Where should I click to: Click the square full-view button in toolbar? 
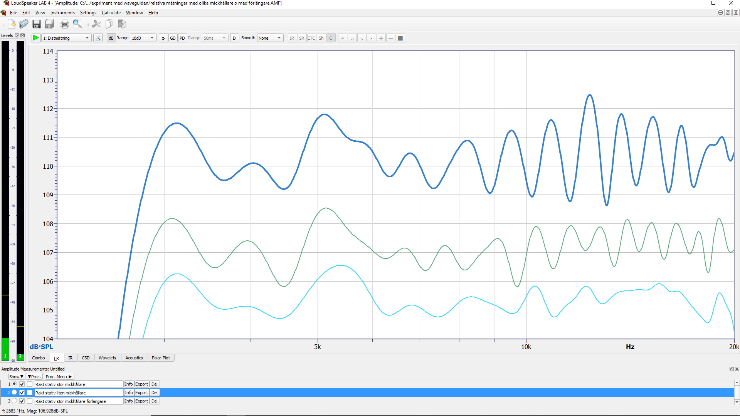(400, 38)
